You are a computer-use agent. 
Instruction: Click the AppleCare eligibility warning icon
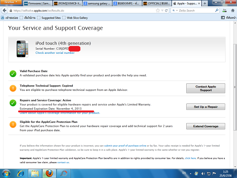point(13,125)
